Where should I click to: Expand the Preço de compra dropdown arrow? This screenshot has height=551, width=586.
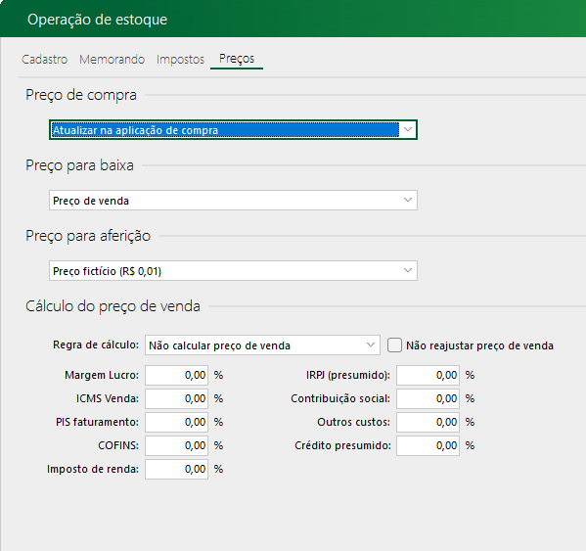pyautogui.click(x=408, y=130)
